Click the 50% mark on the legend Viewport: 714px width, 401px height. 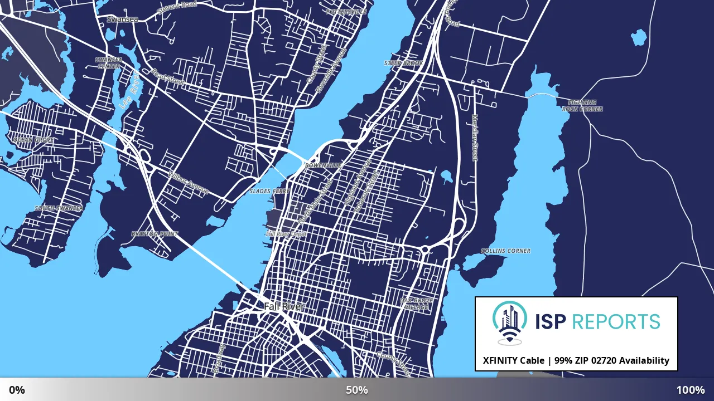pos(357,390)
